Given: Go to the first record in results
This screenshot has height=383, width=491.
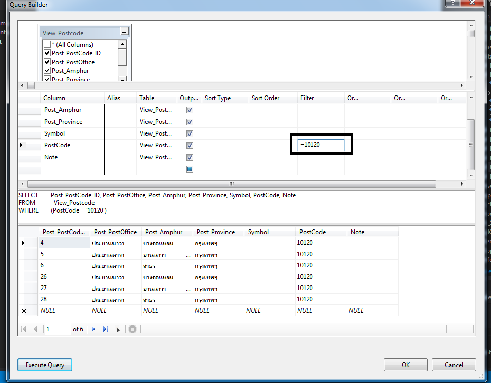Looking at the screenshot, I should (x=23, y=329).
